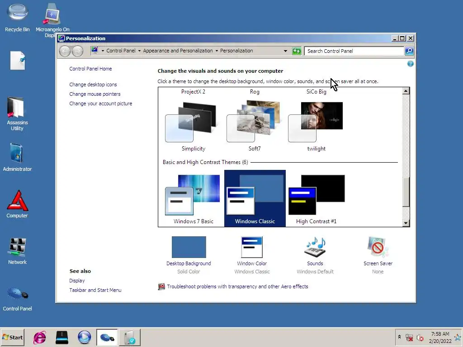Click the Control Panel breadcrumb
Screen dimensions: 463x347
coord(121,51)
